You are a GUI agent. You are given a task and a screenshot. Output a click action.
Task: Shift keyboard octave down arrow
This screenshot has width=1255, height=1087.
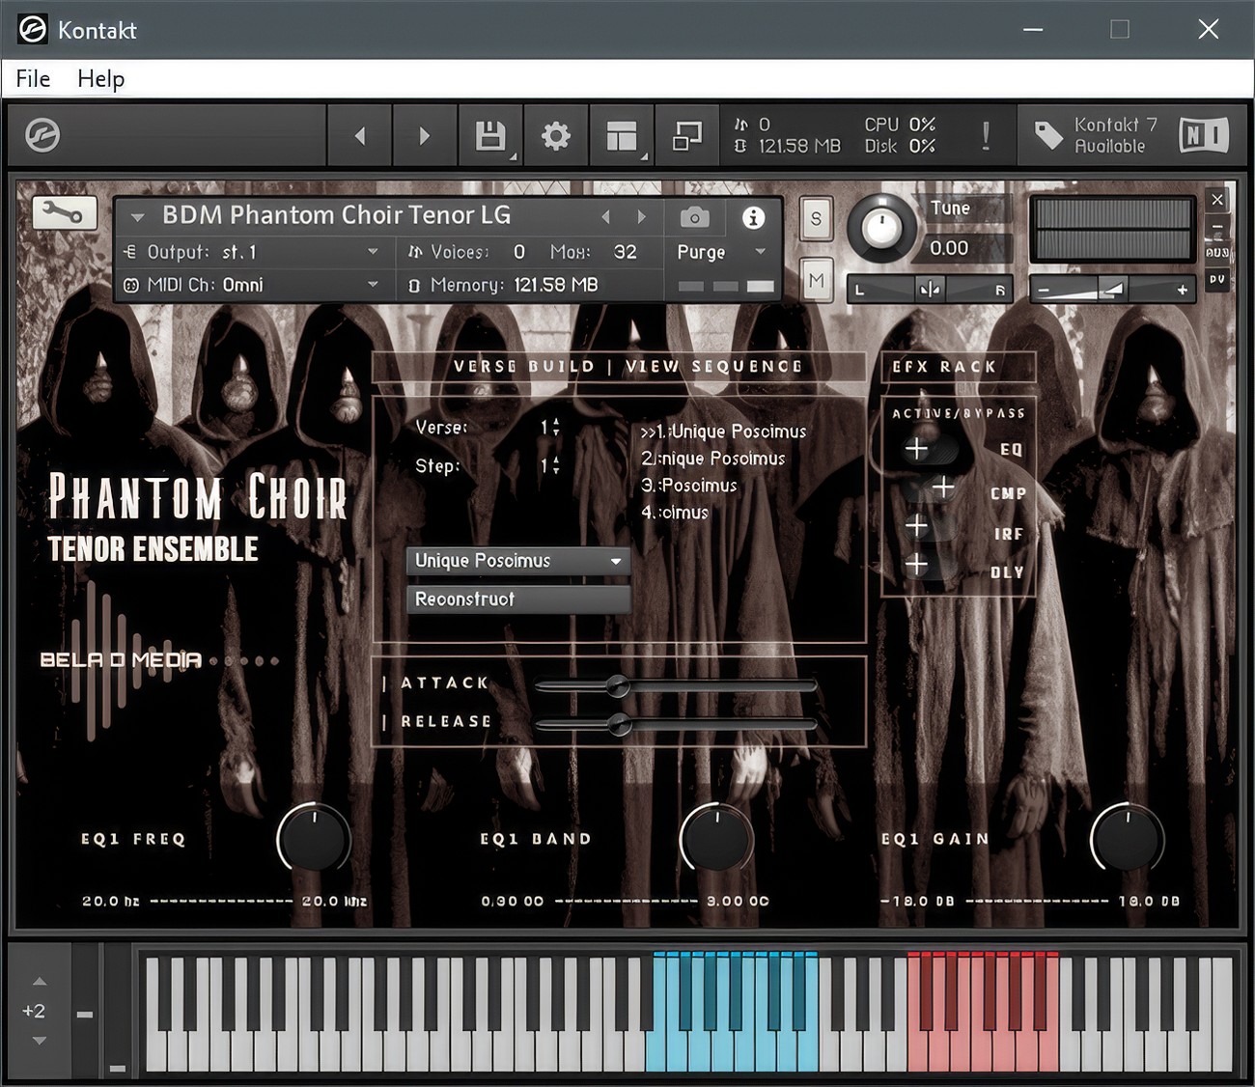39,1041
